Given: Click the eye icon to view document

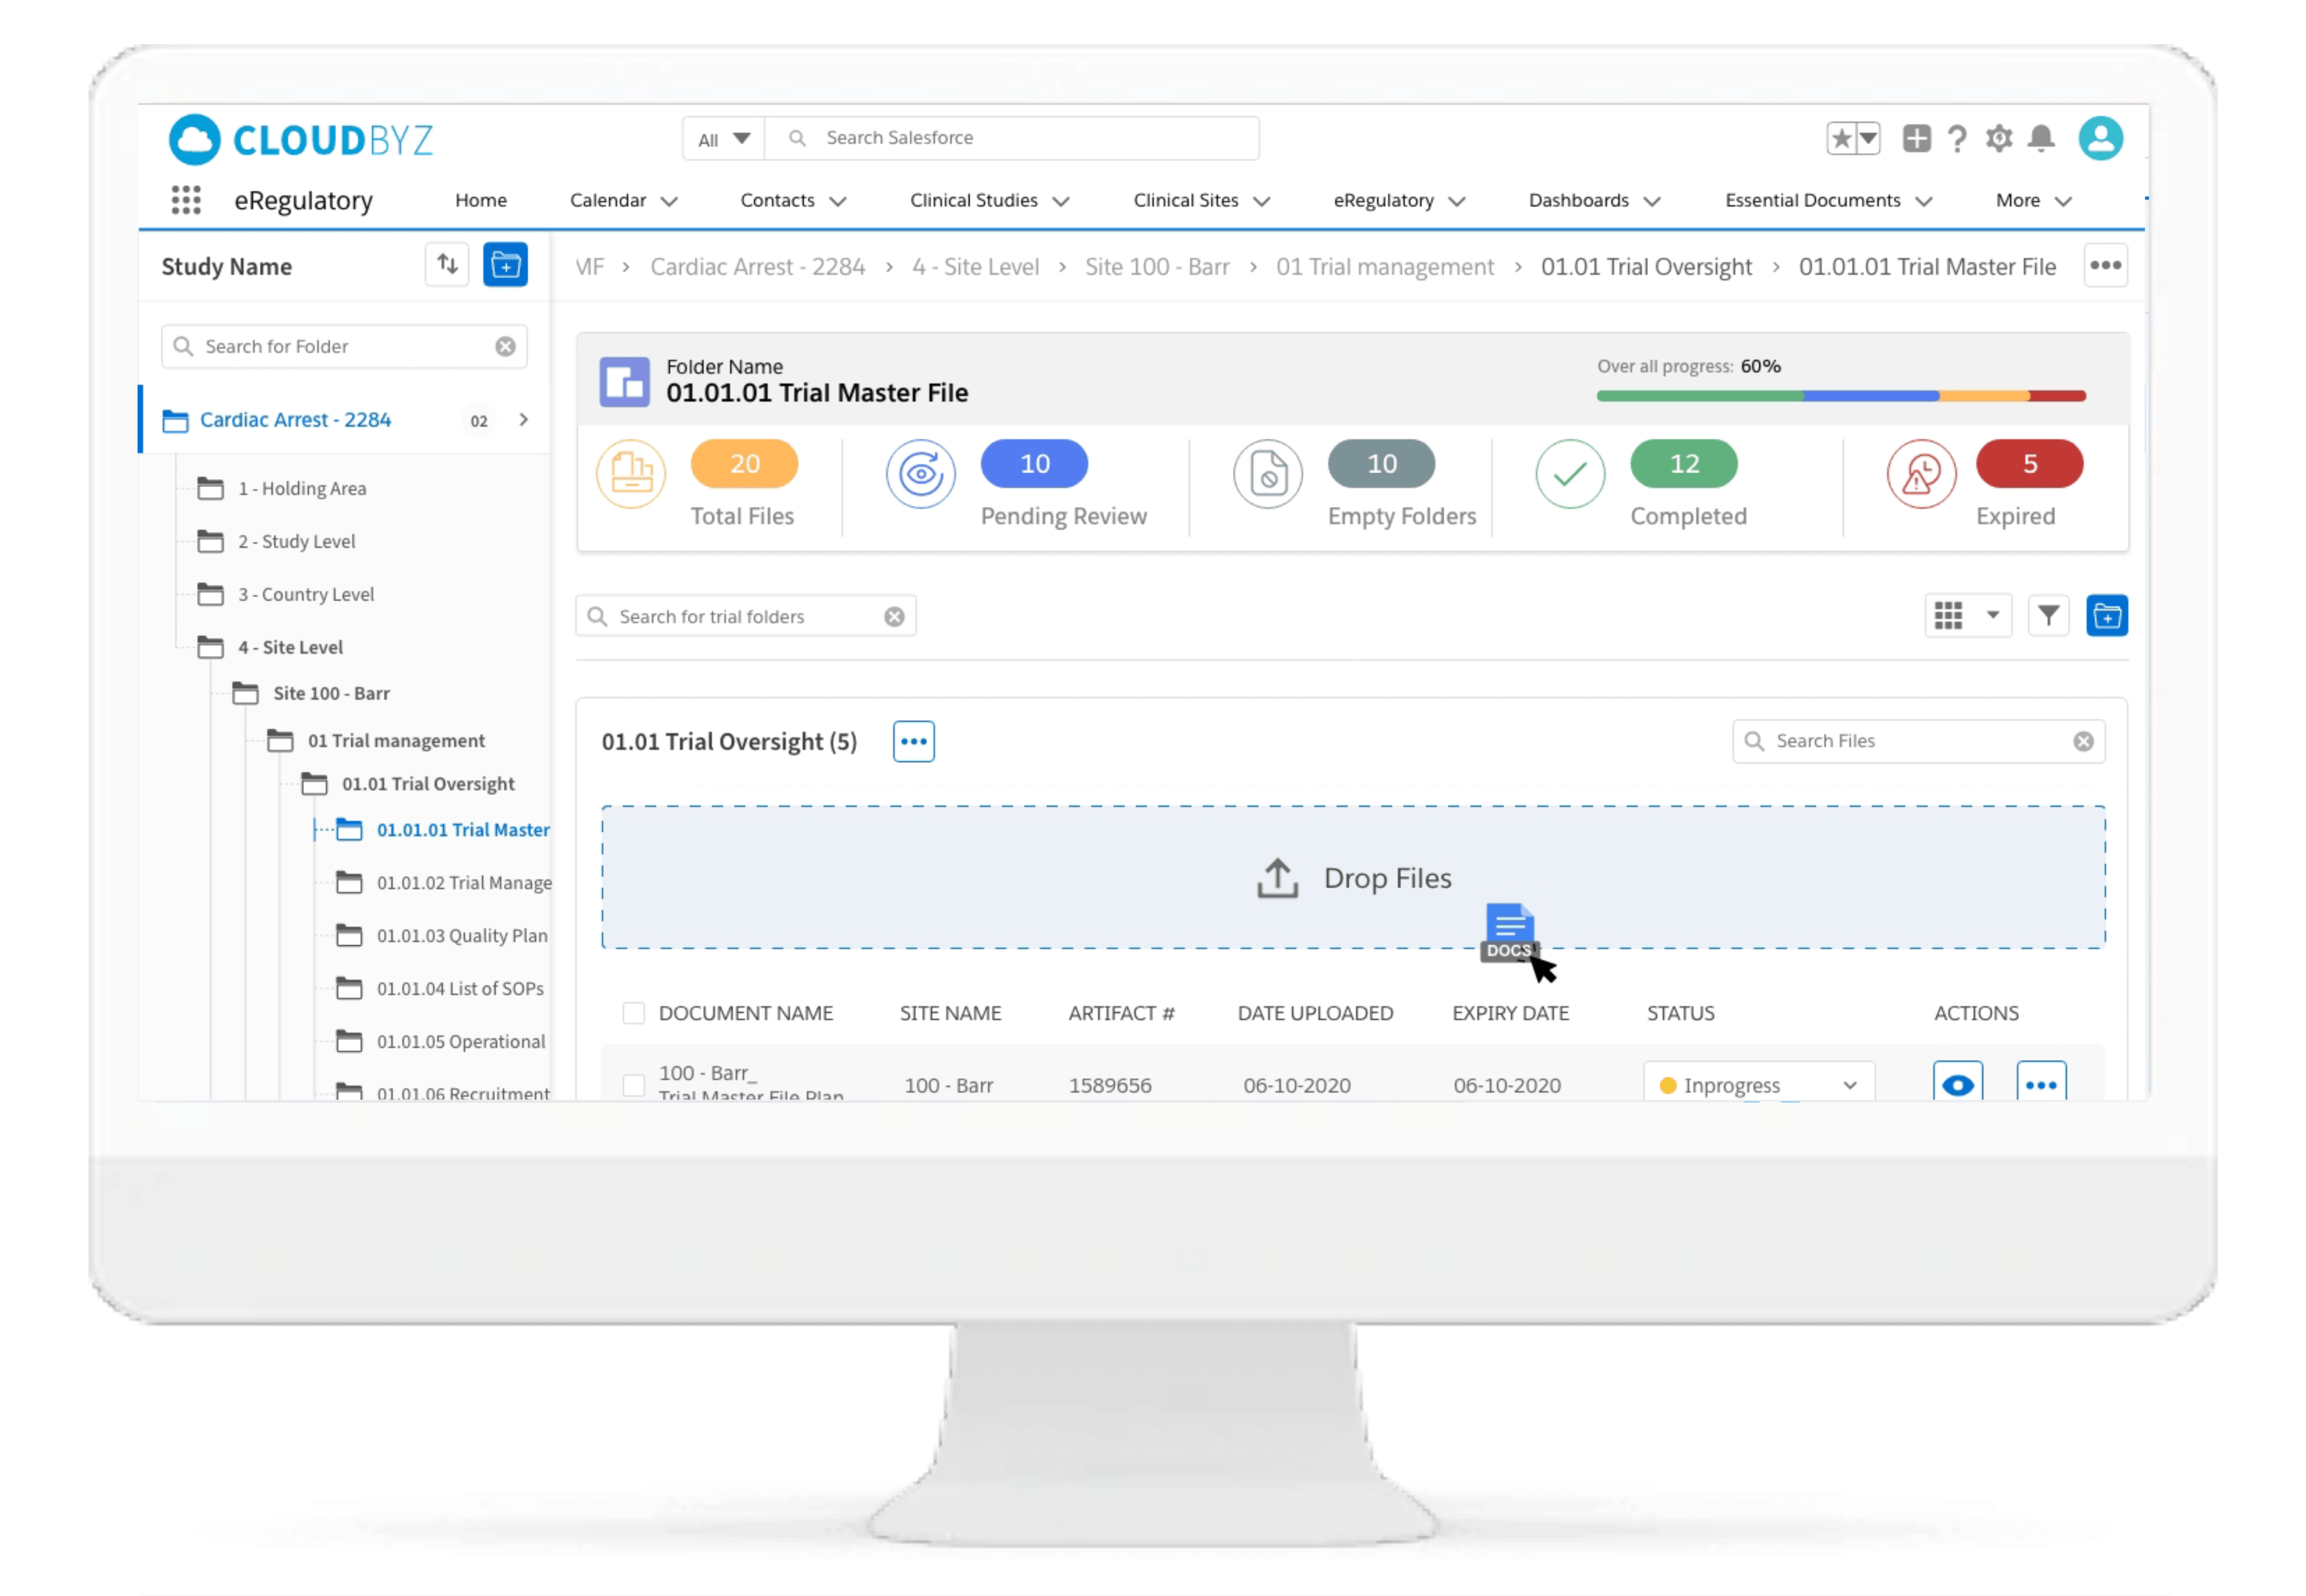Looking at the screenshot, I should [1957, 1084].
